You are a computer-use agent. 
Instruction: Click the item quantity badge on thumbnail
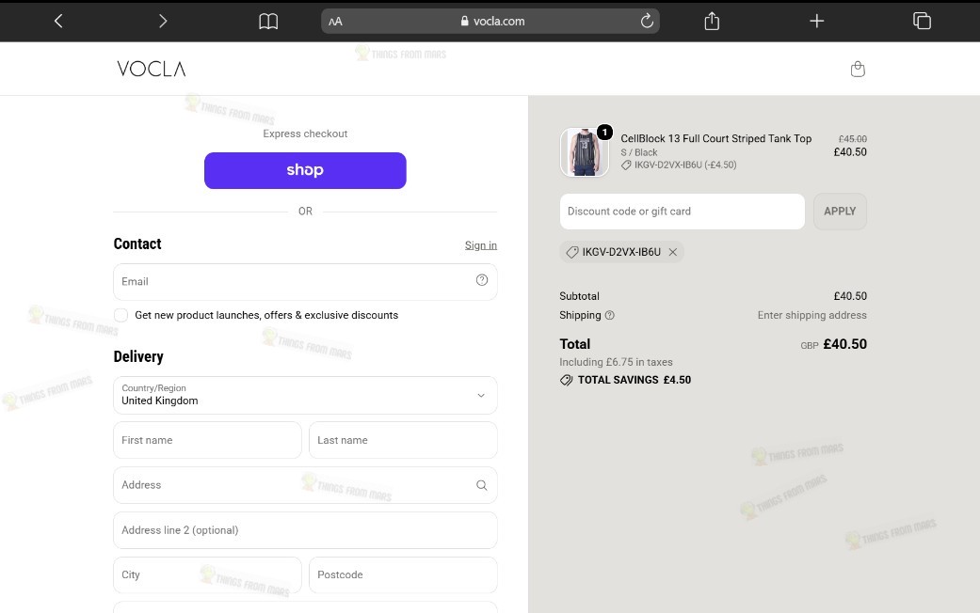pyautogui.click(x=604, y=133)
